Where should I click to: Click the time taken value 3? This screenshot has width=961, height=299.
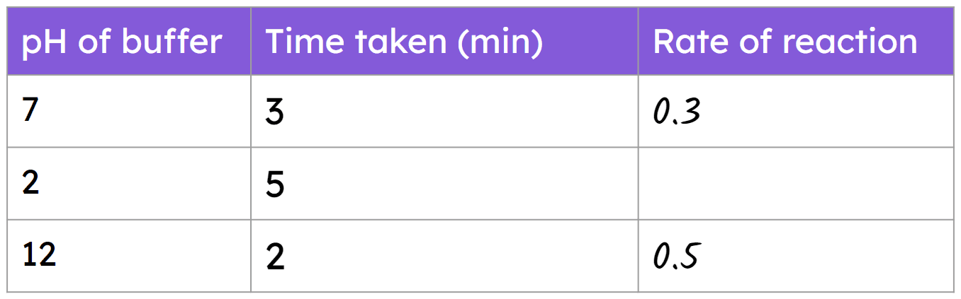(x=275, y=114)
